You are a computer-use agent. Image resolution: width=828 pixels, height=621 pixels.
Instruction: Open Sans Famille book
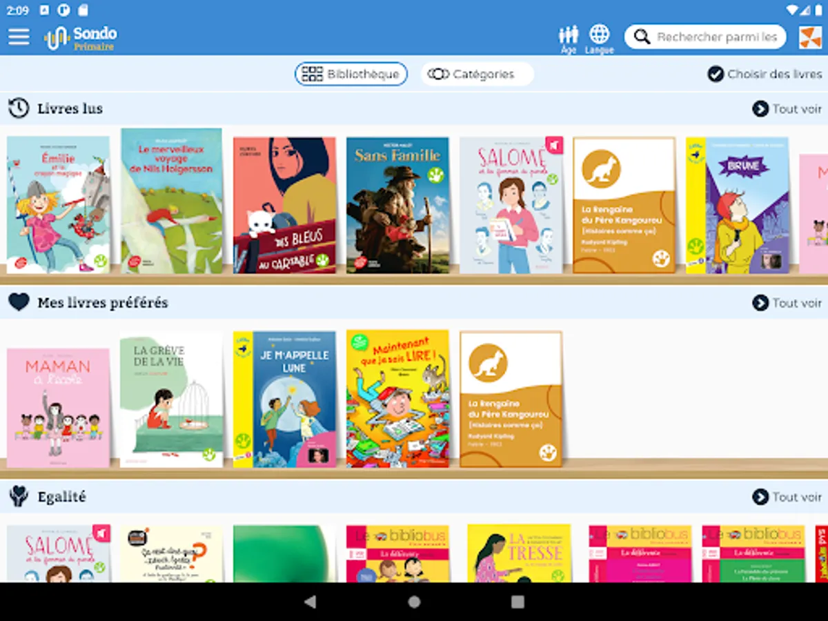(397, 205)
